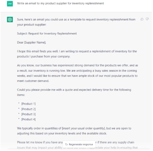
Task: Give the response a thumbs down
Action: pos(147,19)
